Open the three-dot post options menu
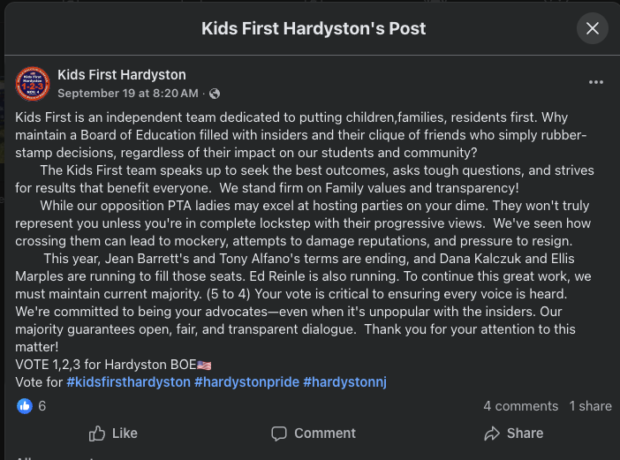Viewport: 620px width, 460px height. click(596, 82)
